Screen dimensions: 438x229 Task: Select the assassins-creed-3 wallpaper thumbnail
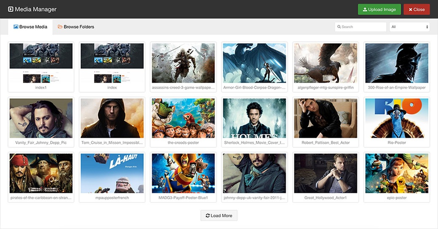point(183,63)
